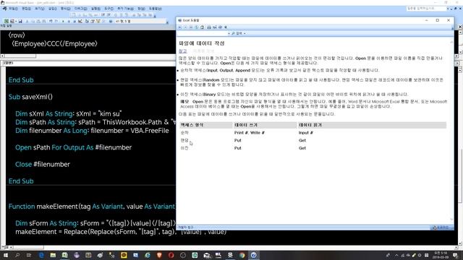Click Back arrow in Excel Help window

(x=179, y=27)
